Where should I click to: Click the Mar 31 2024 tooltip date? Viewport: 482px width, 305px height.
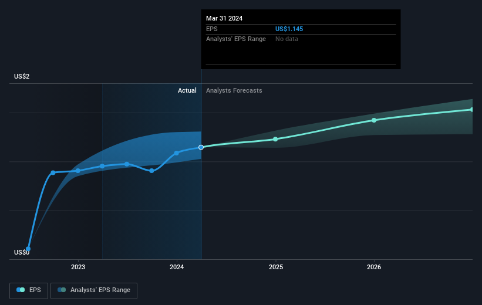[224, 18]
